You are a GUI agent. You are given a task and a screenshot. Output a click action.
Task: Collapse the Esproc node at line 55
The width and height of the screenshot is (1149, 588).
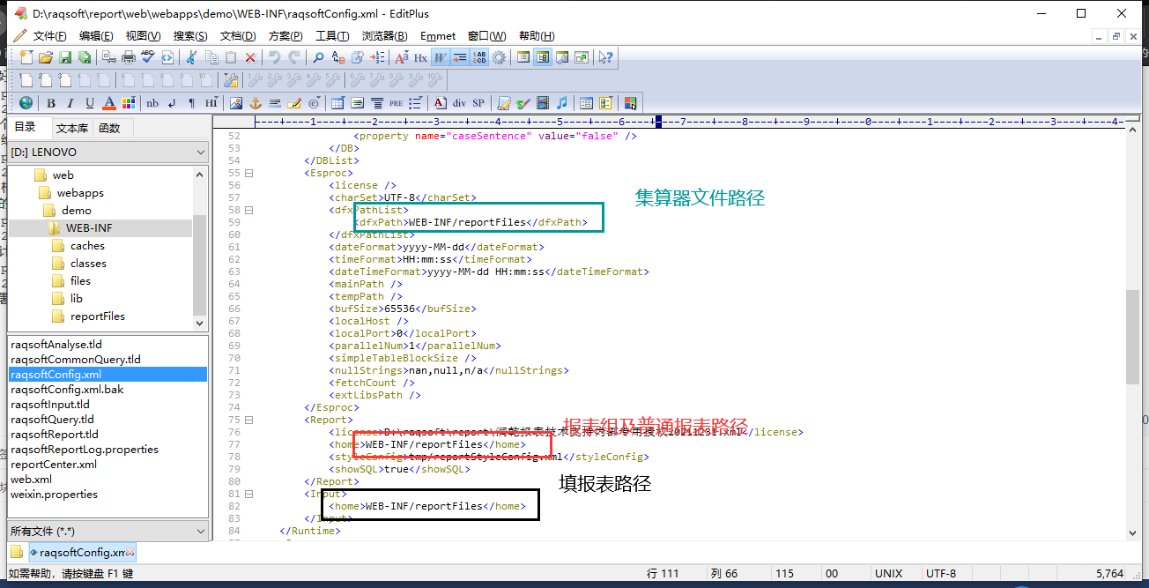(x=248, y=174)
